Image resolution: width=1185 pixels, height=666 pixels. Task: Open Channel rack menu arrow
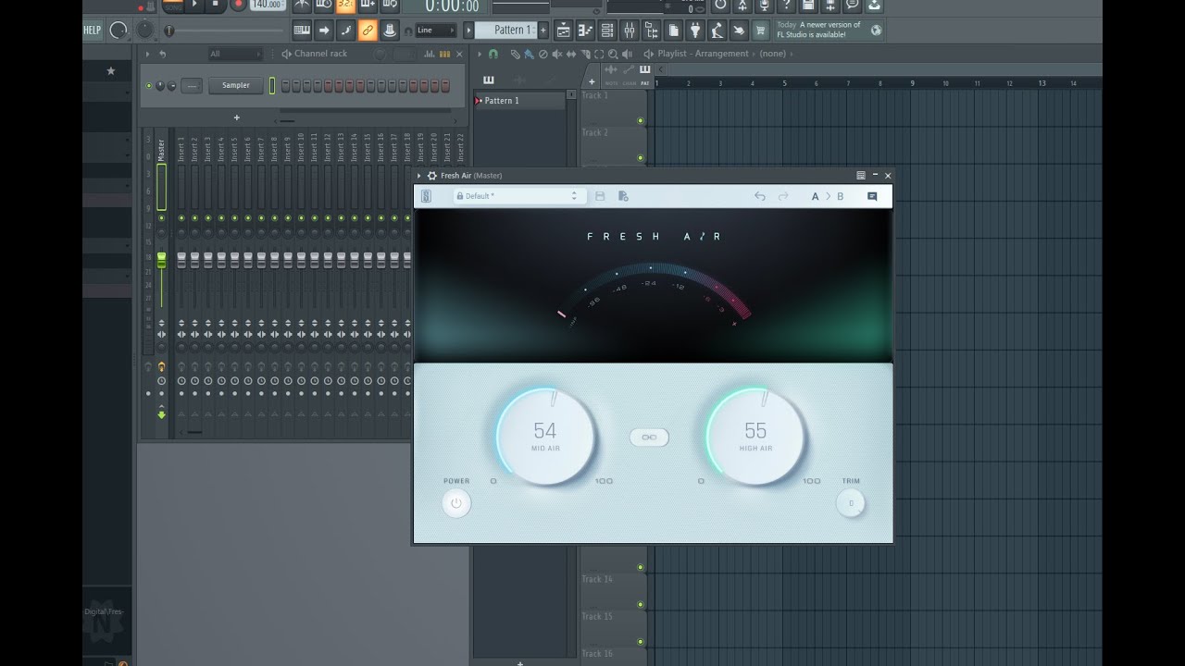tap(147, 54)
